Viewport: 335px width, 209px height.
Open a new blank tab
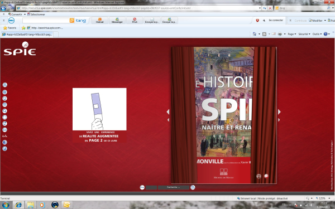[x=56, y=35]
